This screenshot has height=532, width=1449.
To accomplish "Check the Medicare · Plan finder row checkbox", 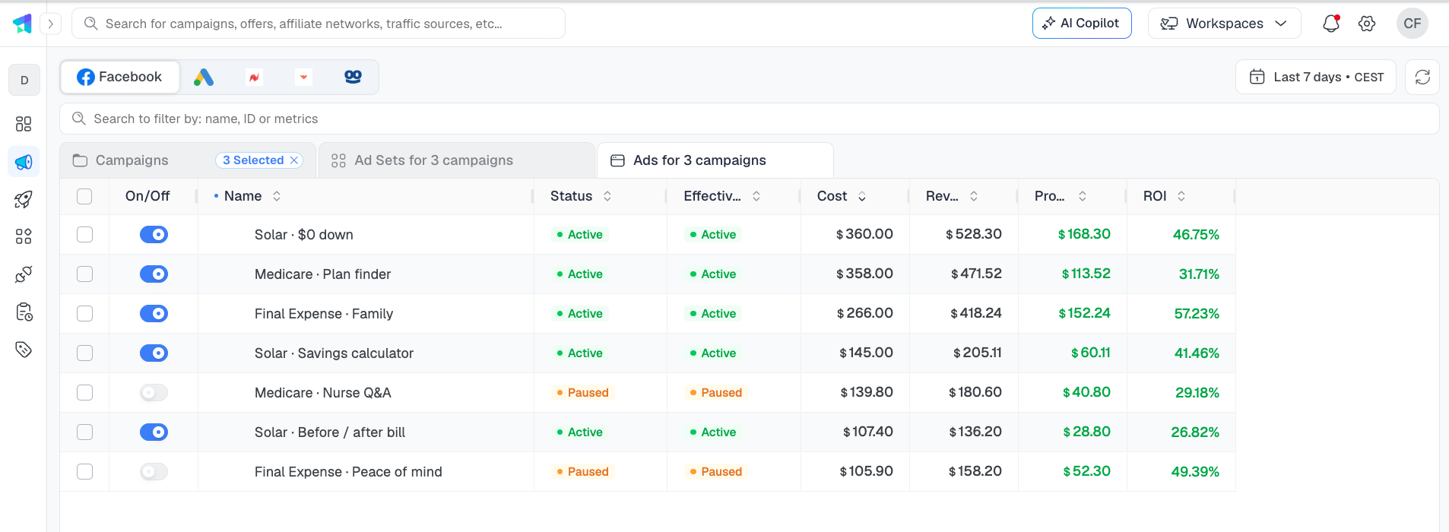I will pyautogui.click(x=84, y=274).
